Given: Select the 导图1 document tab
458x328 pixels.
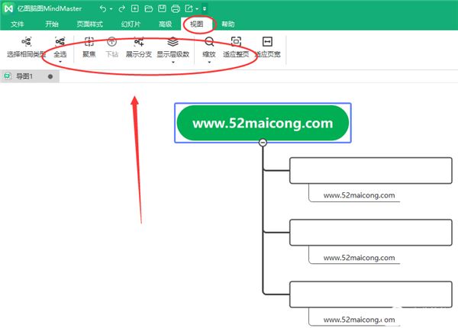Looking at the screenshot, I should (30, 76).
